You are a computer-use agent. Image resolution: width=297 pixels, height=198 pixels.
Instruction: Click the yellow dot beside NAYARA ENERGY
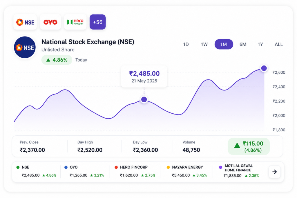point(168,167)
